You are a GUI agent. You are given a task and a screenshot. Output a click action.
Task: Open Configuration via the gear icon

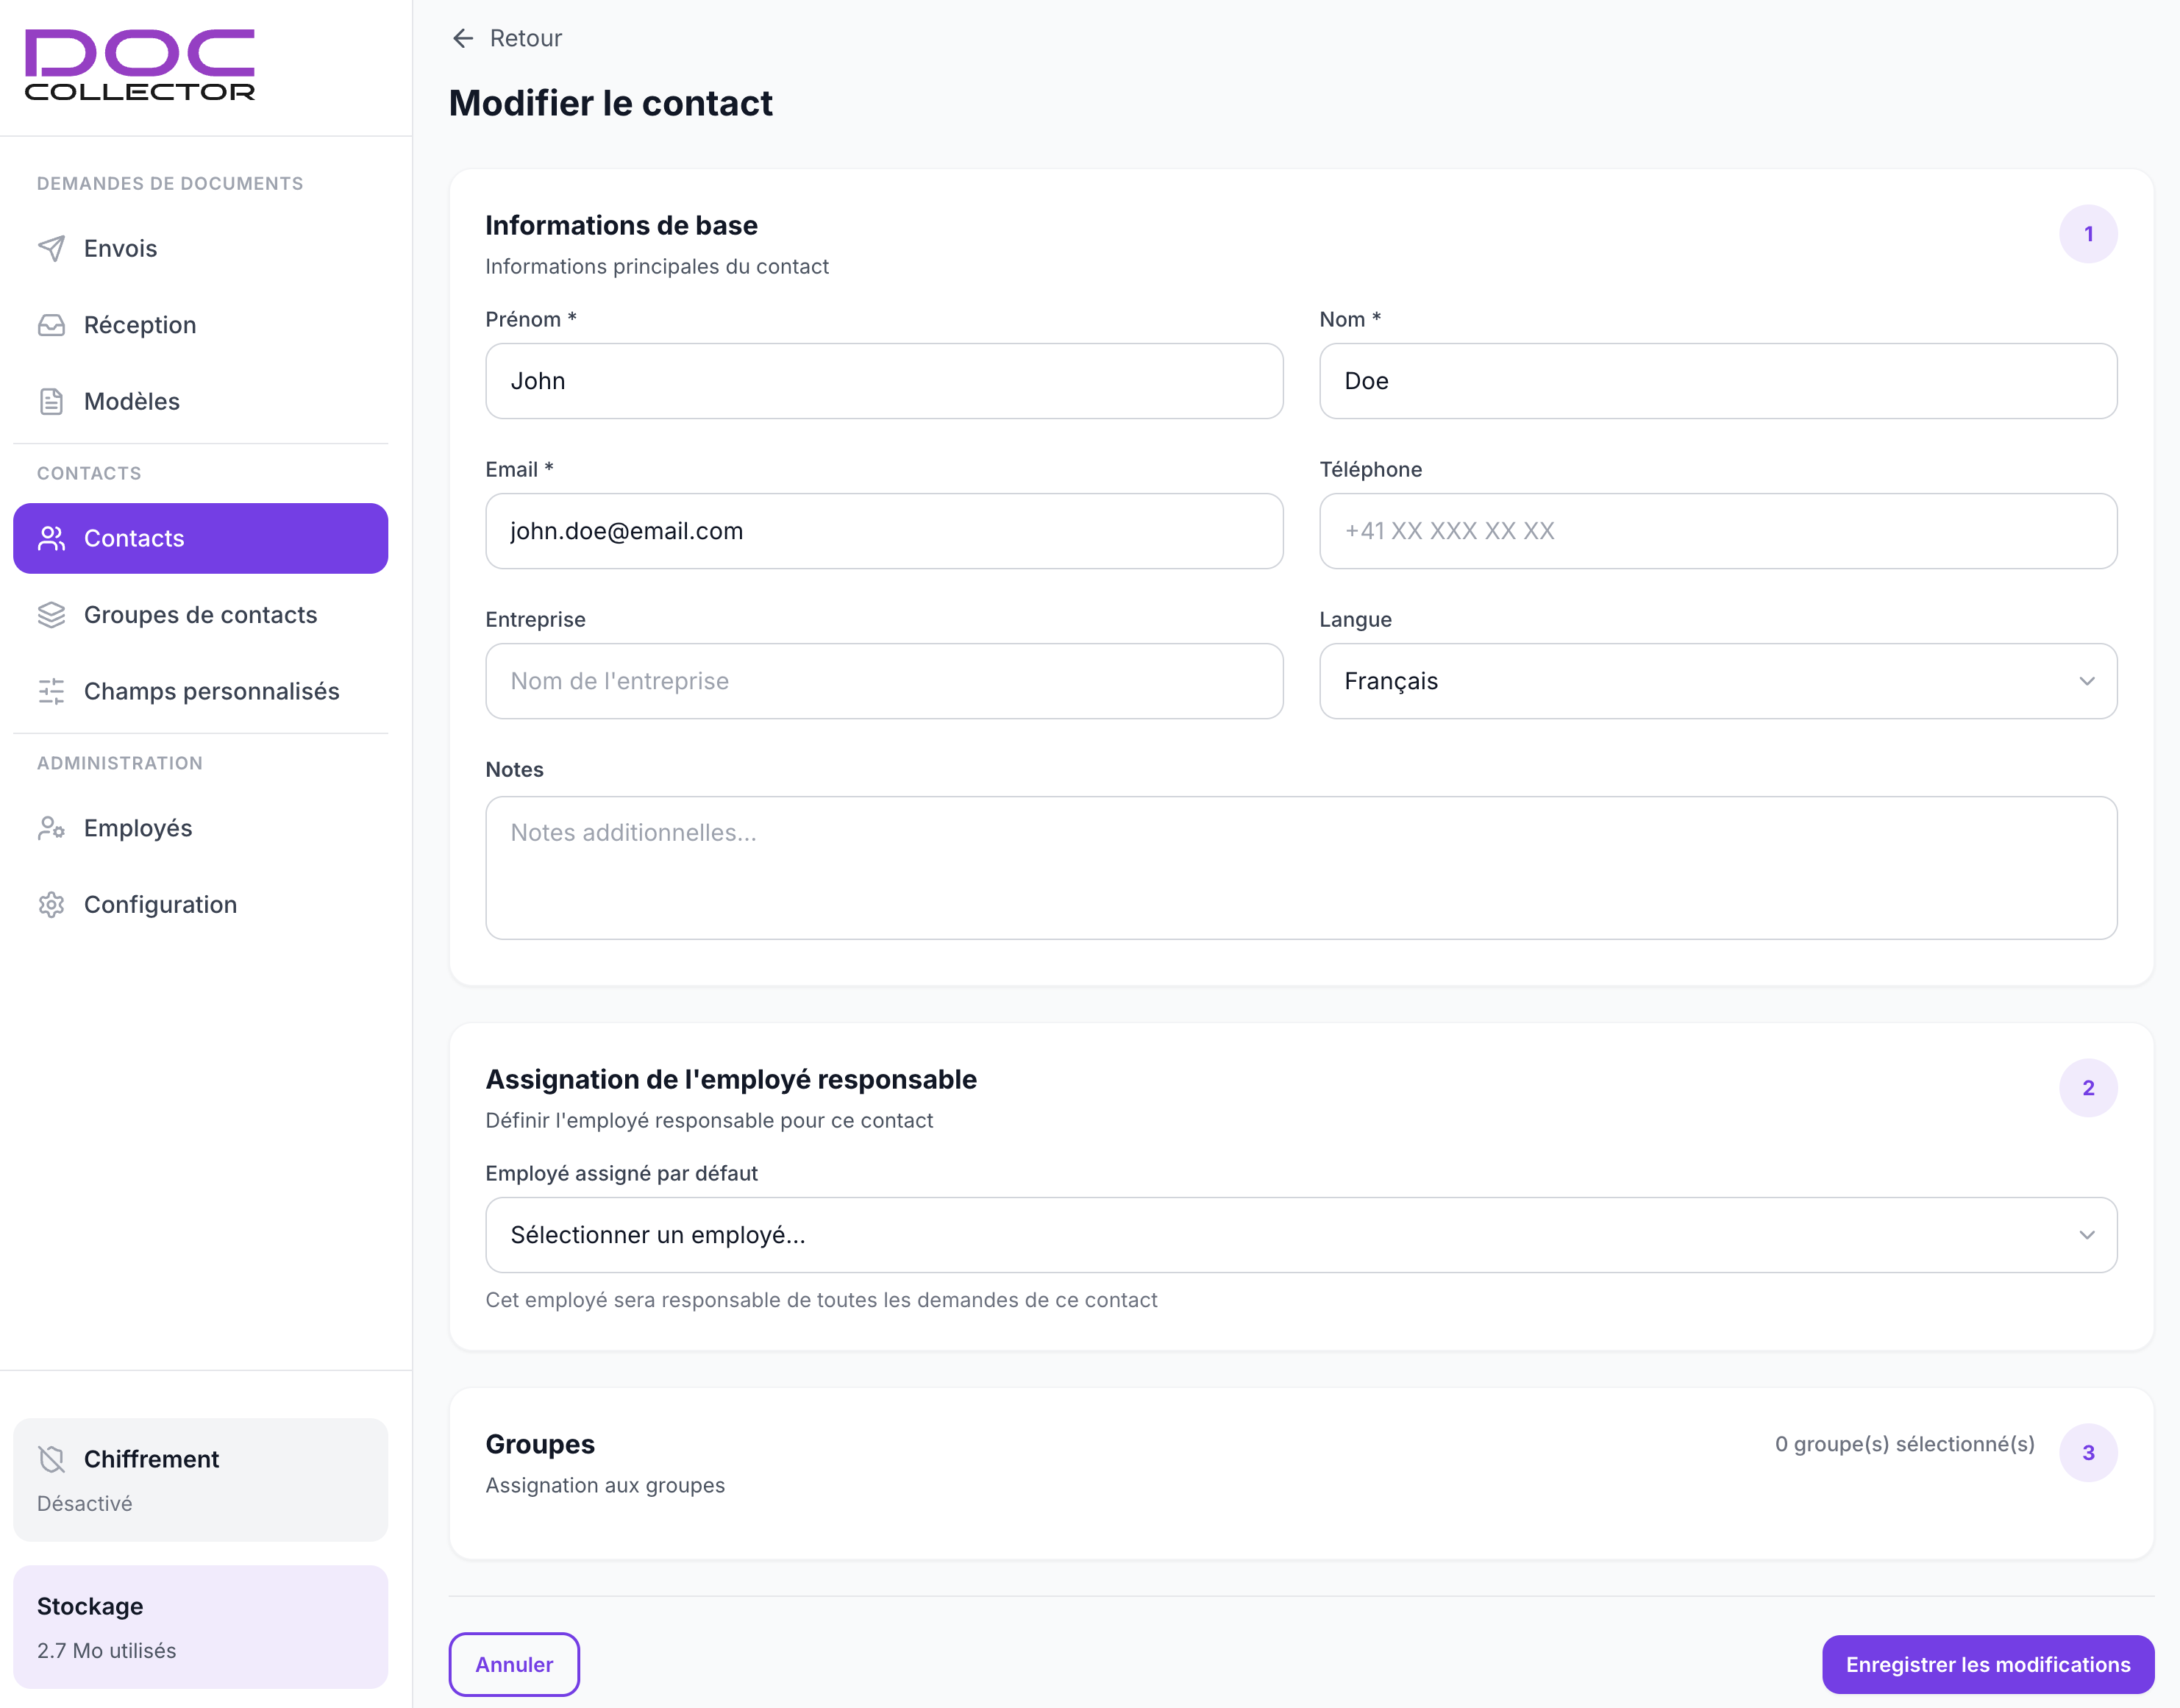point(51,904)
